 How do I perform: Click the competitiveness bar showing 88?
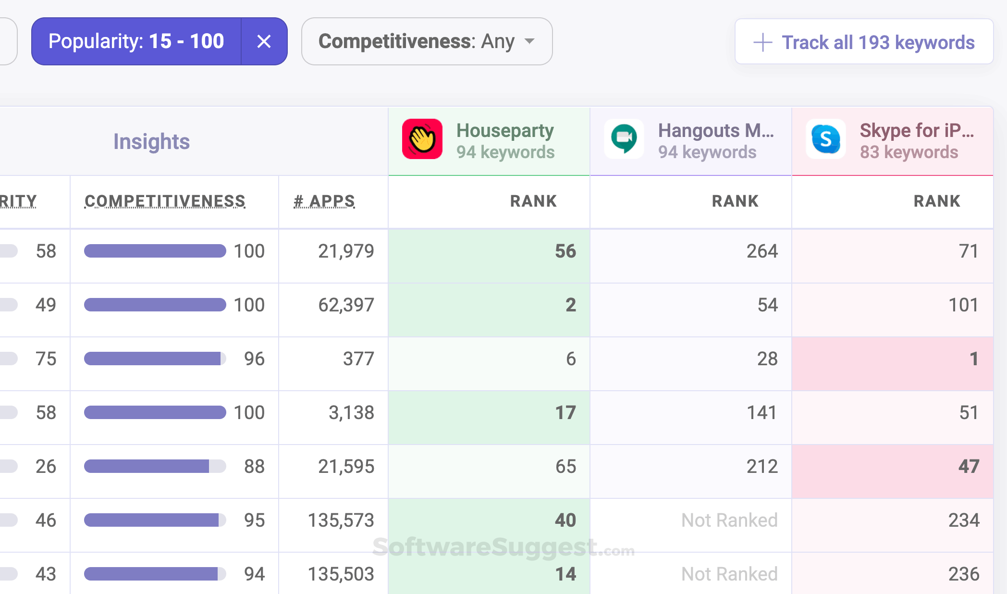point(155,466)
